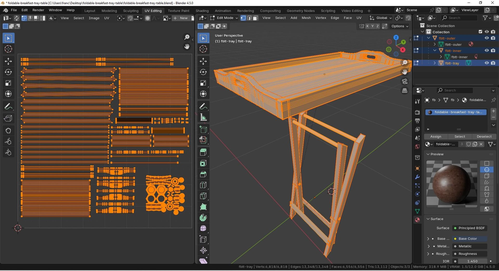Viewport: 499px width, 271px height.
Task: Open the Edit Mode dropdown
Action: 224,18
